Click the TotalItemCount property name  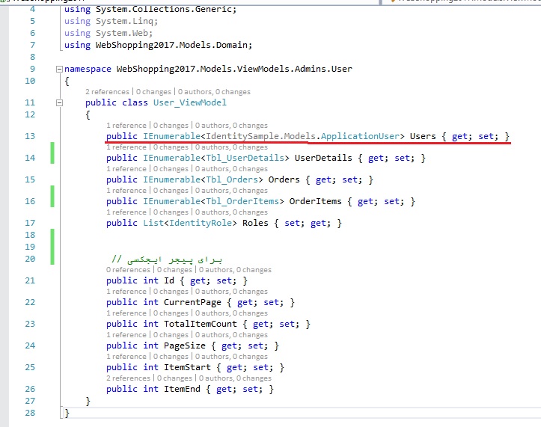(201, 325)
